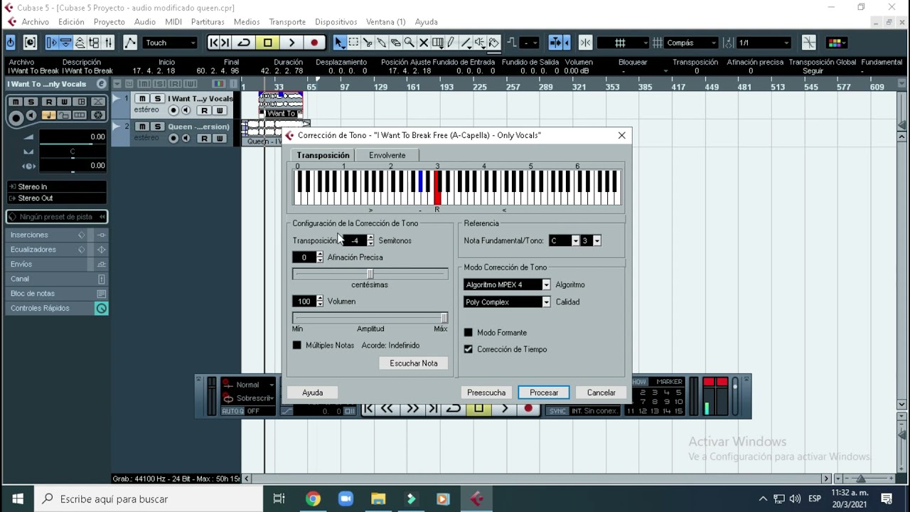Click the Activate Project power icon

coord(11,43)
